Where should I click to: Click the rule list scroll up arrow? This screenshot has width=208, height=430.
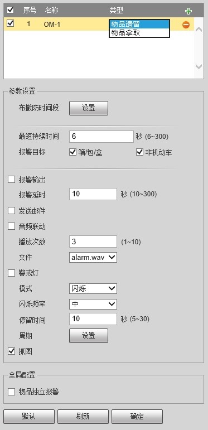(x=199, y=29)
